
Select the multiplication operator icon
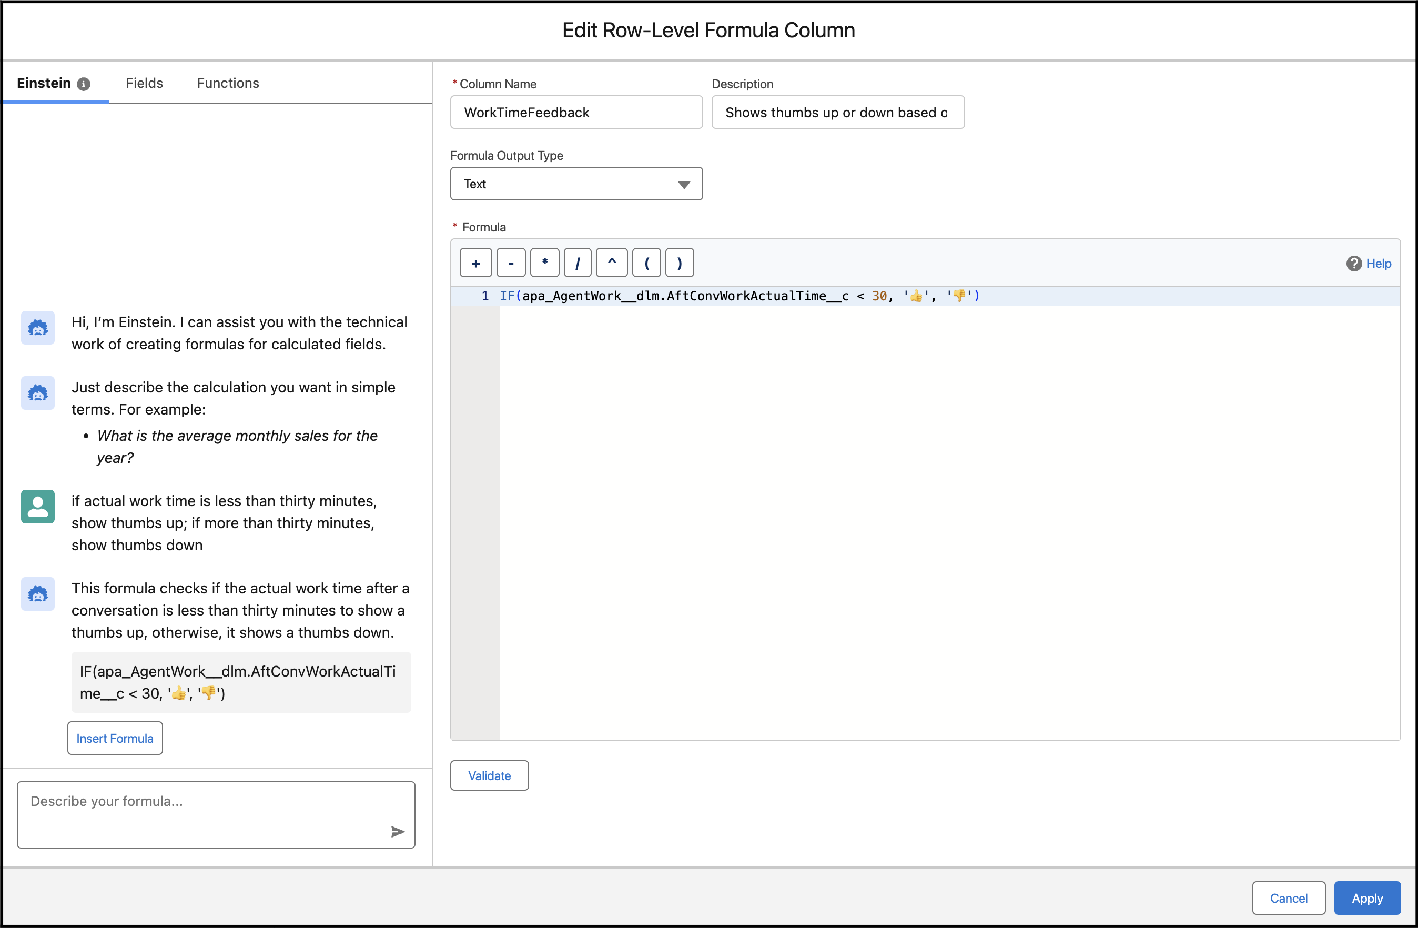click(544, 262)
